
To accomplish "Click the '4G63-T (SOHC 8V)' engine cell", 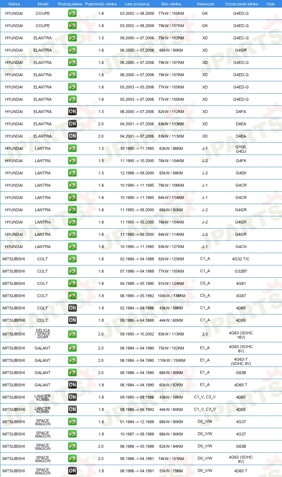I will [x=241, y=361].
